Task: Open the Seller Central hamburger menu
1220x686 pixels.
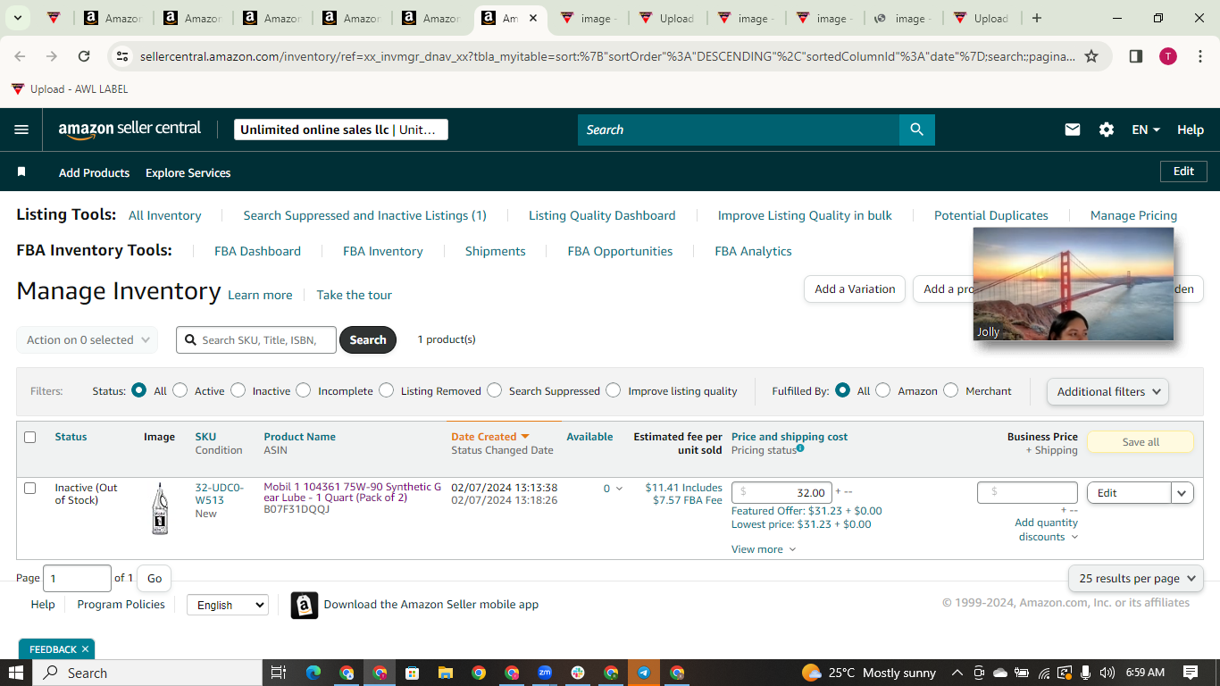Action: click(x=21, y=130)
